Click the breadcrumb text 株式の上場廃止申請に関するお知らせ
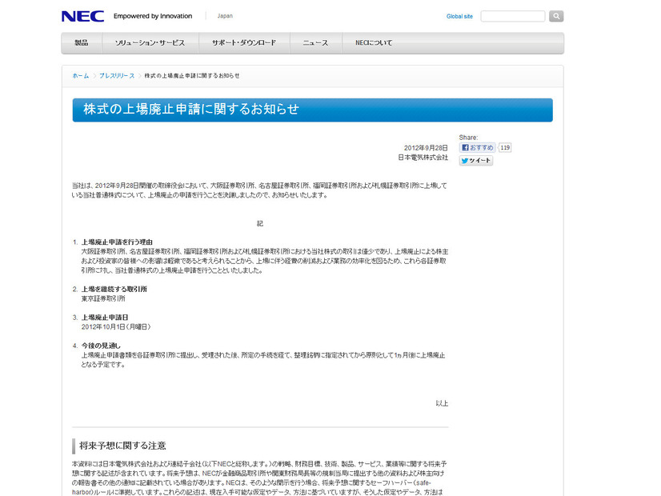The height and width of the screenshot is (496, 661). (192, 76)
